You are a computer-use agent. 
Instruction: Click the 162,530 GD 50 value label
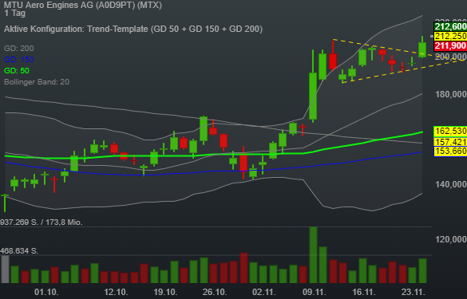(450, 131)
